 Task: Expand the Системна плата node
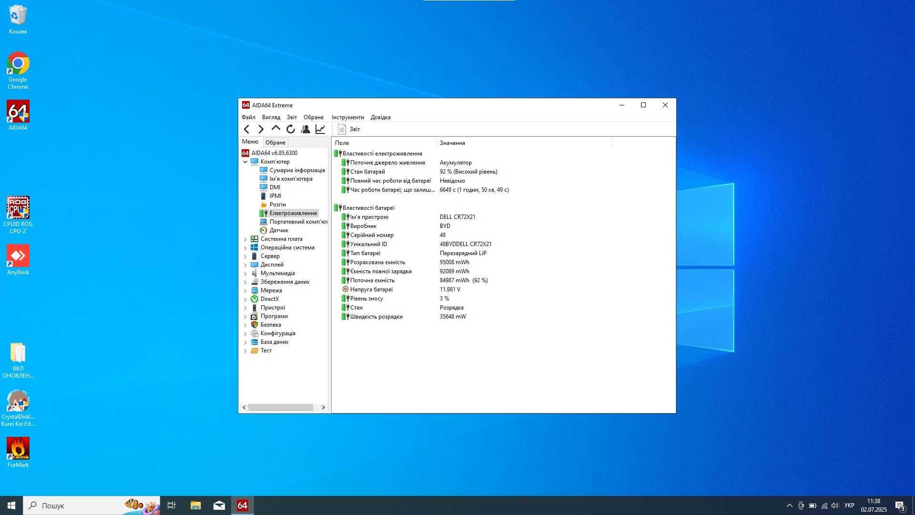pyautogui.click(x=245, y=239)
